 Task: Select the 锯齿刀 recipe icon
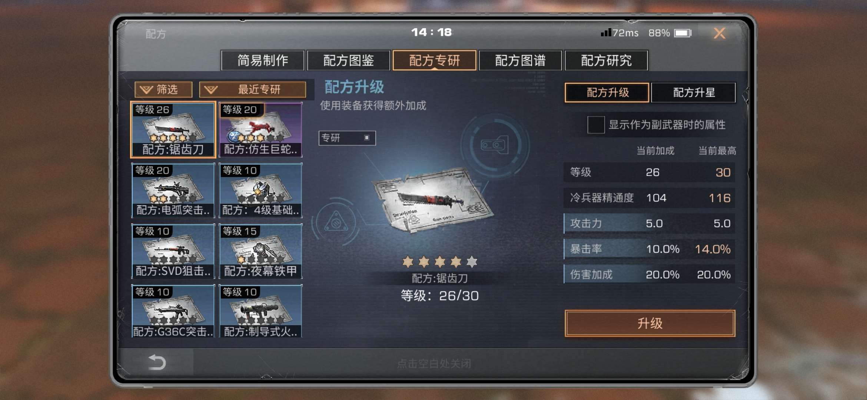(173, 130)
